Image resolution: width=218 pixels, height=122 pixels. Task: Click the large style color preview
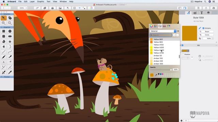click(189, 33)
